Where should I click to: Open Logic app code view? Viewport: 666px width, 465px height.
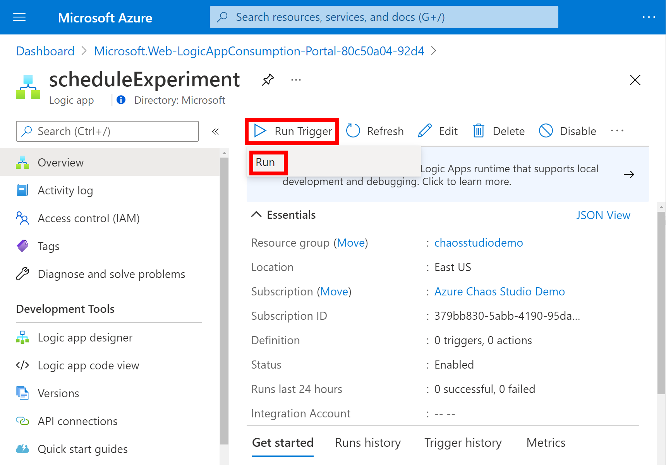coord(88,365)
